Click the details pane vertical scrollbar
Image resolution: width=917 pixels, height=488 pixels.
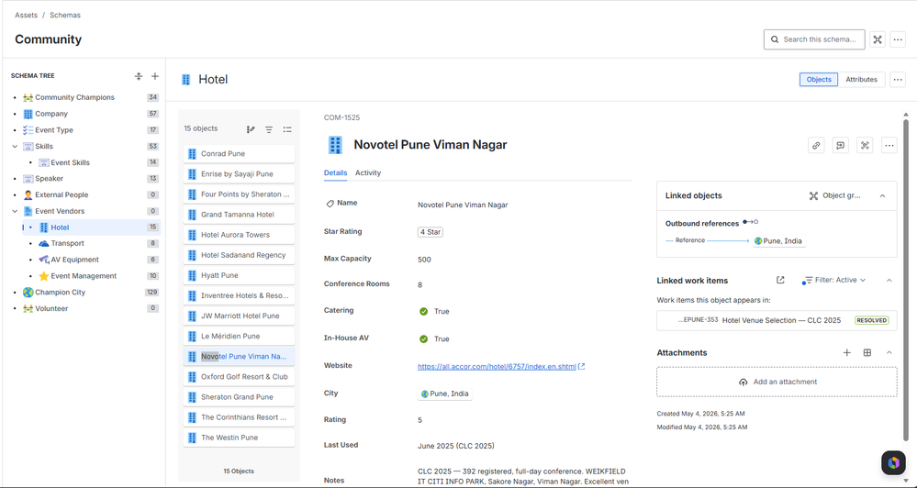coord(906,281)
